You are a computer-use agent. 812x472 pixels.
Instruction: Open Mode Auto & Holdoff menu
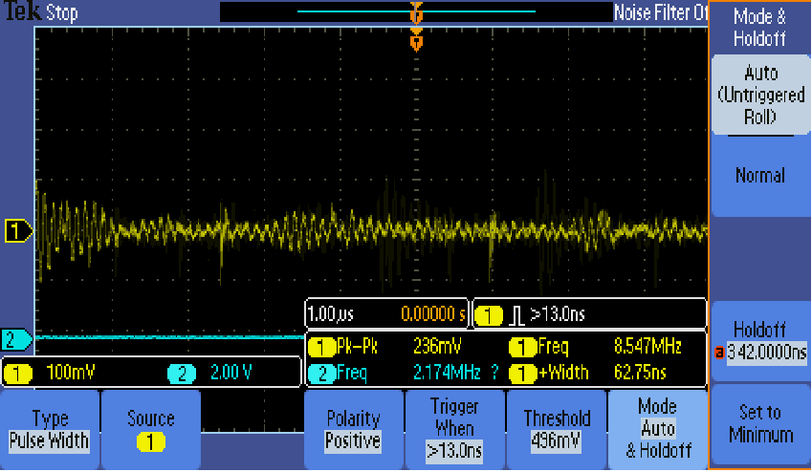658,429
